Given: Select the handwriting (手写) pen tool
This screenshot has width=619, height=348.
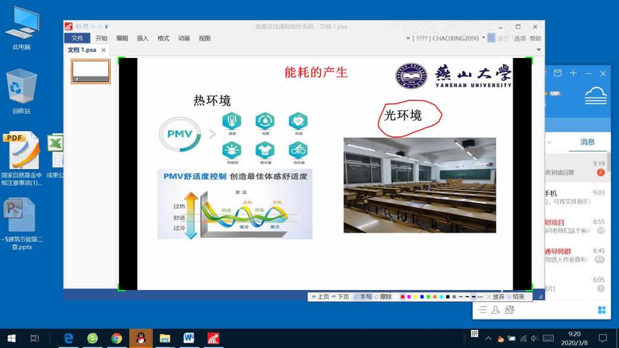Looking at the screenshot, I should point(363,297).
